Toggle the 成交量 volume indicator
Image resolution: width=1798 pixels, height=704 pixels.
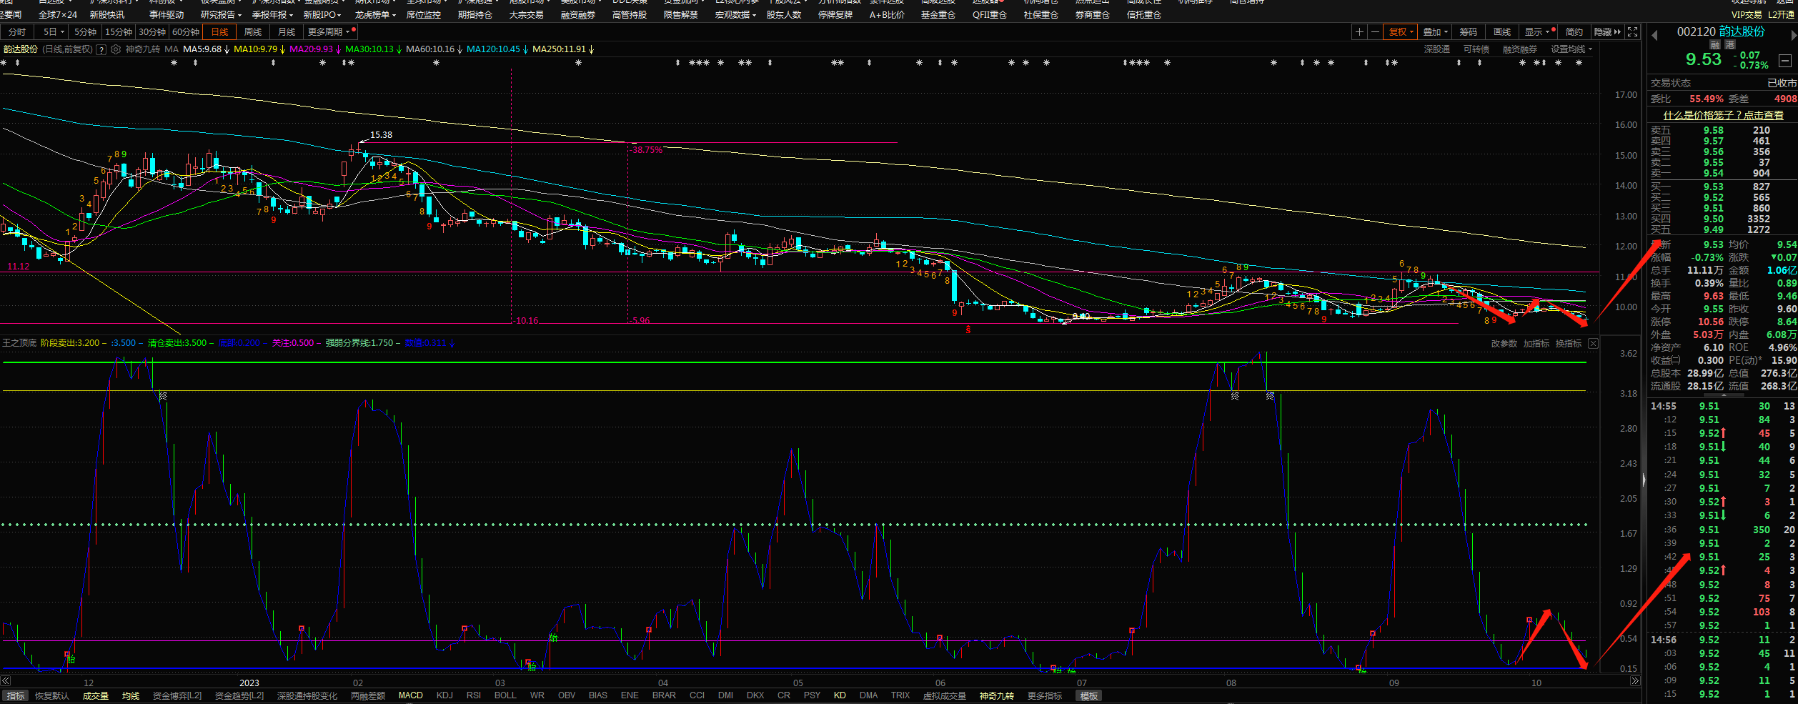click(x=96, y=695)
